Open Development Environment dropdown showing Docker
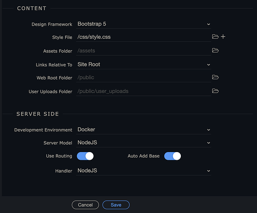Screen dimensions: 257x213 coord(143,130)
